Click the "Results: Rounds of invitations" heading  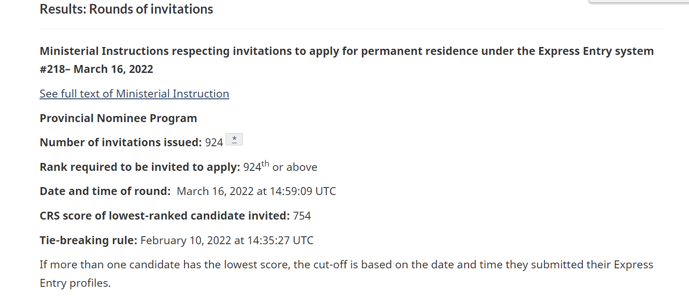coord(126,9)
